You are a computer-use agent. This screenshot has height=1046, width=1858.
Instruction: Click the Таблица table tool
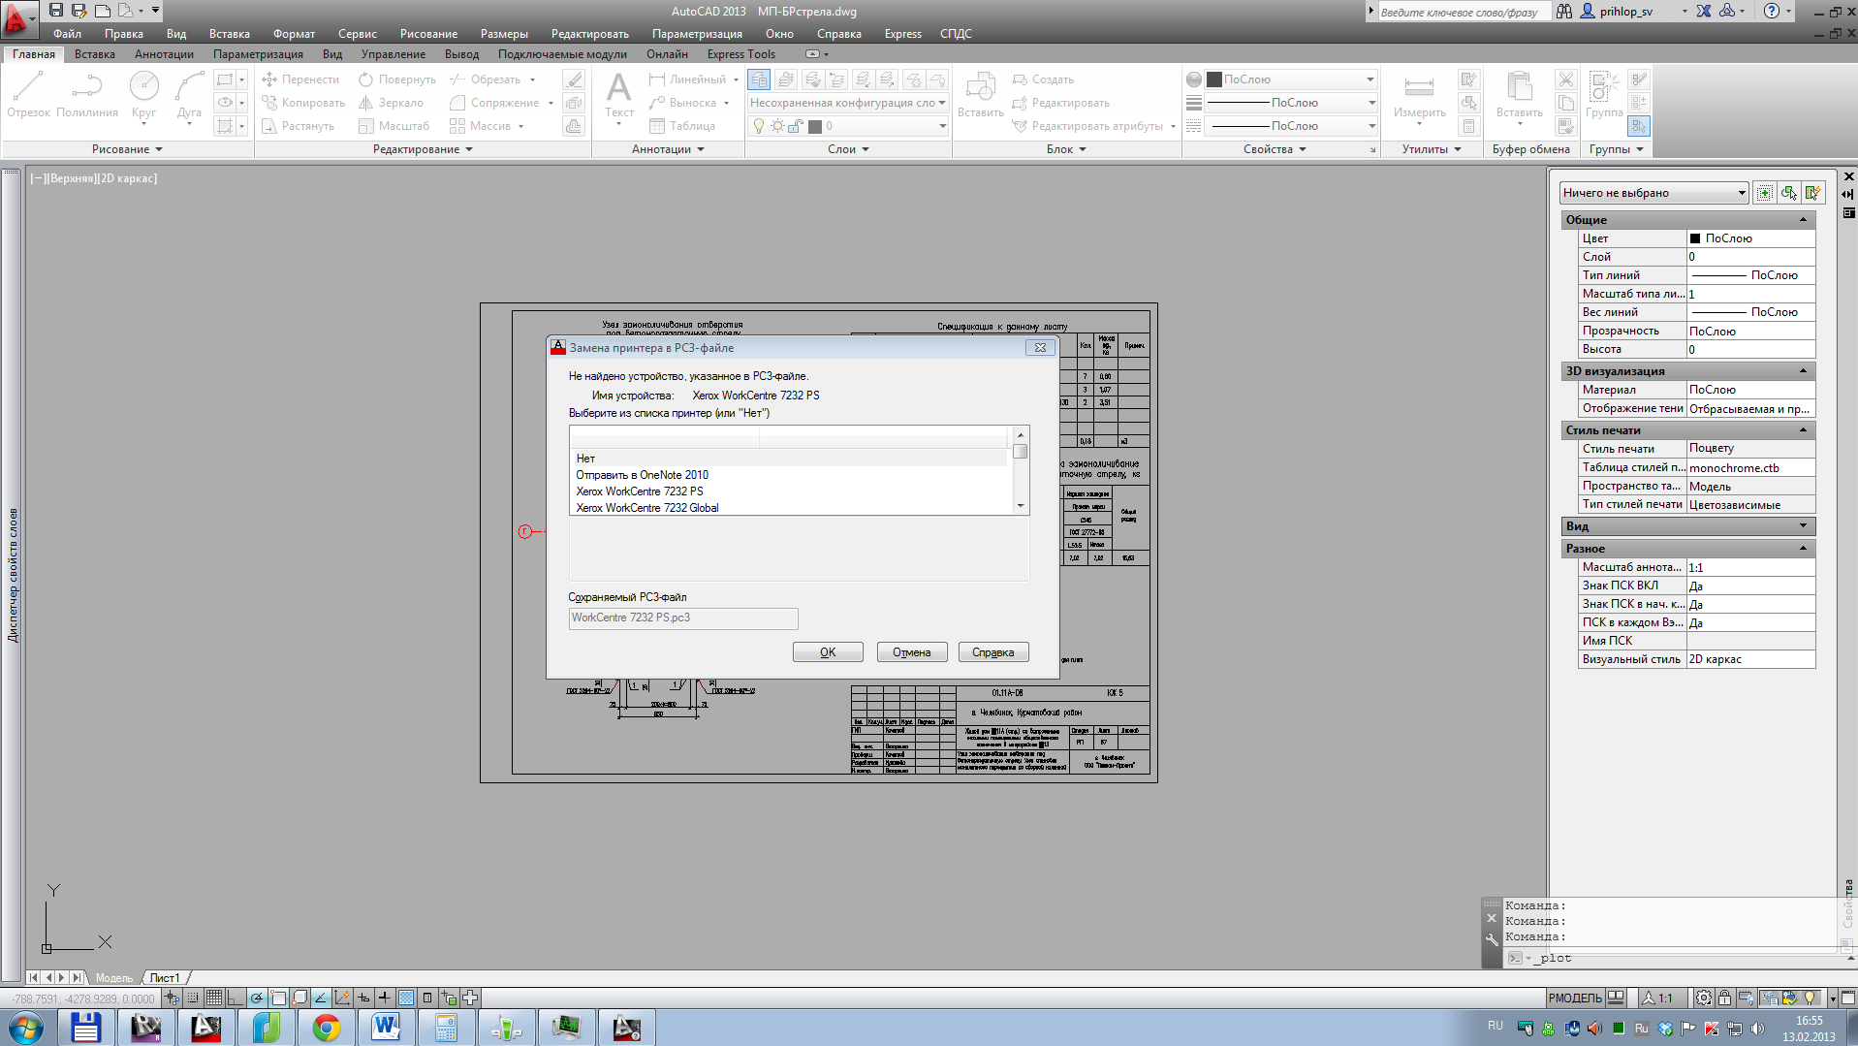pyautogui.click(x=682, y=126)
